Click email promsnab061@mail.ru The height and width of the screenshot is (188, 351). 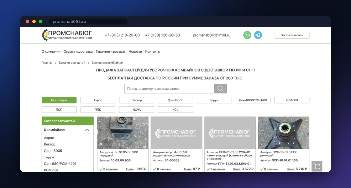point(212,35)
